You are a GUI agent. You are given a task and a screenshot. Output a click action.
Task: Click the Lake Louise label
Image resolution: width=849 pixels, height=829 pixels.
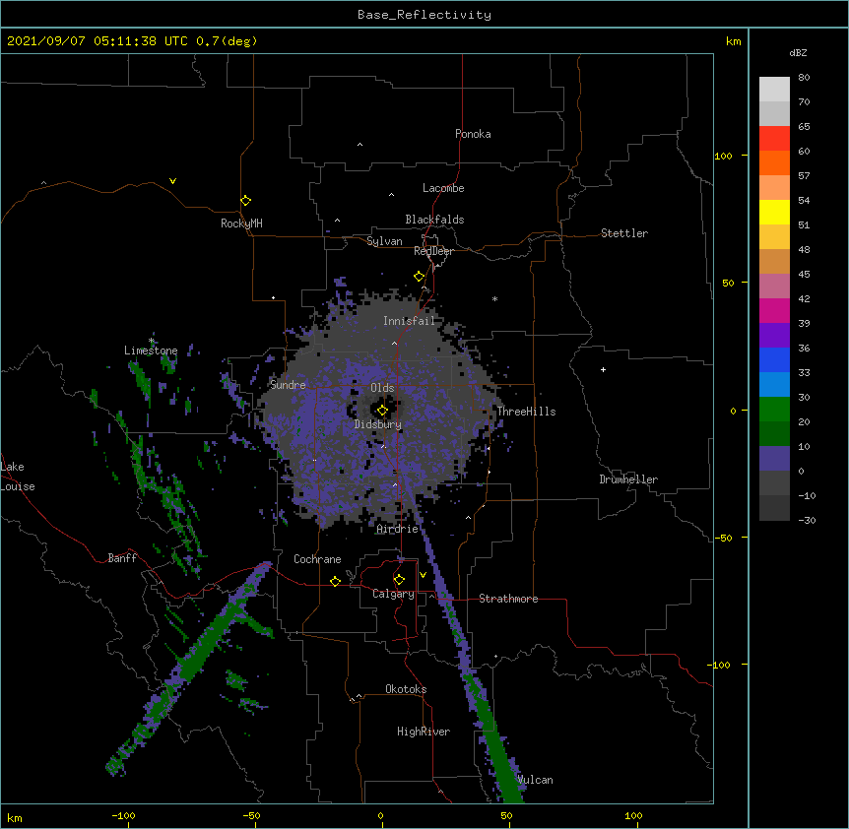[16, 477]
